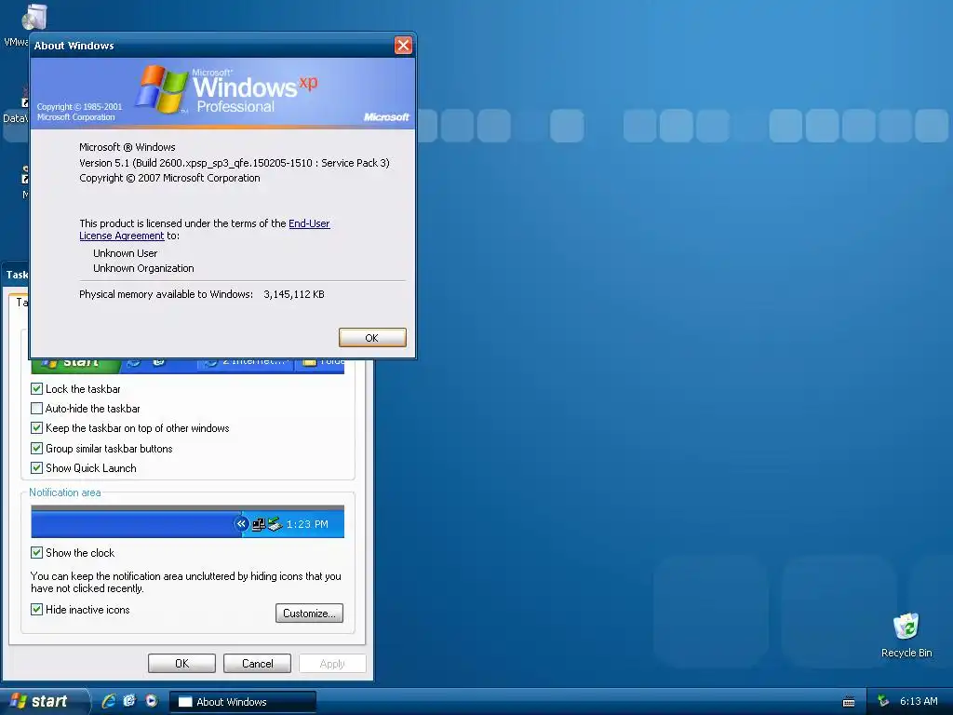
Task: Launch Outlook Express from Quick Launch
Action: point(129,701)
